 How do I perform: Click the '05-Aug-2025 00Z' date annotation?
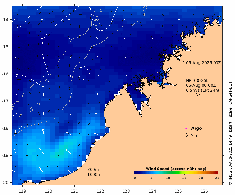coord(203,63)
